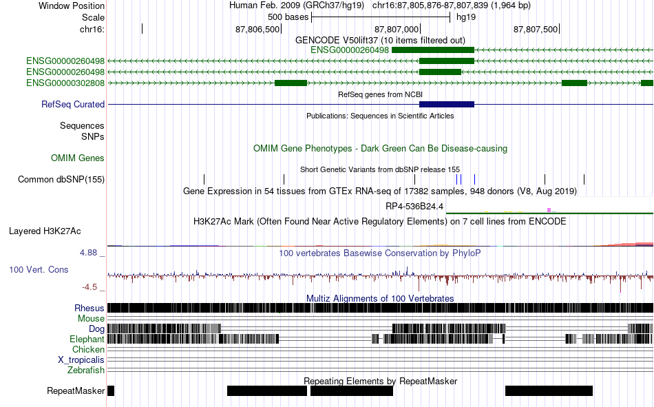Viewport: 654px width, 407px height.
Task: Open Repeating Elements by RepeatMasker title
Action: (381, 381)
